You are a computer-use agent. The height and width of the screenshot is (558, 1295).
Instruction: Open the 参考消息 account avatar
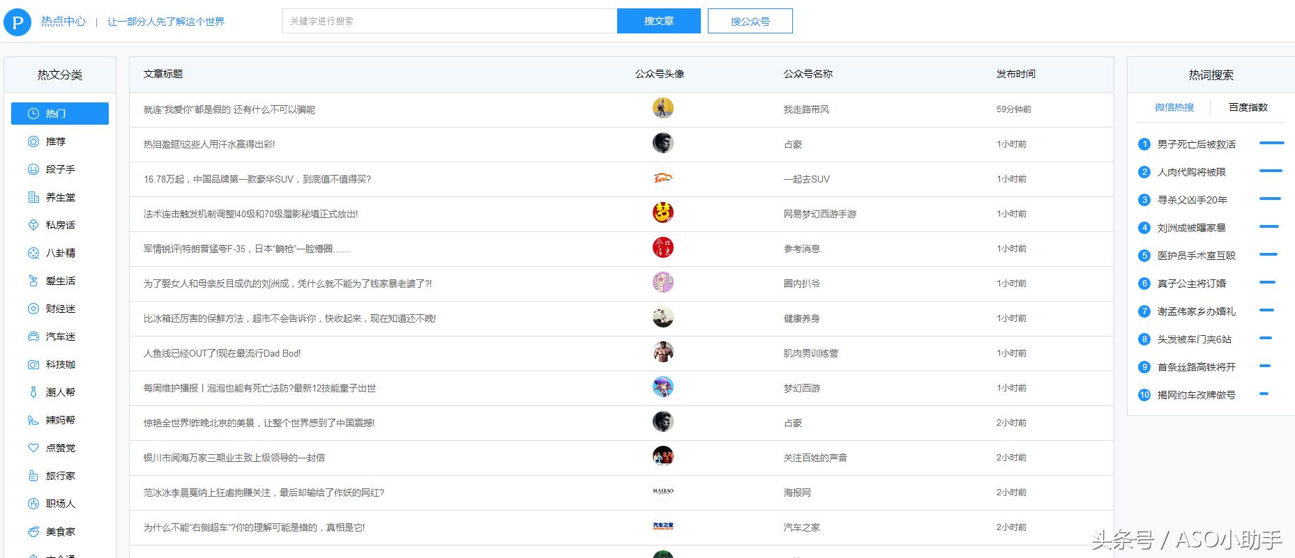(663, 247)
